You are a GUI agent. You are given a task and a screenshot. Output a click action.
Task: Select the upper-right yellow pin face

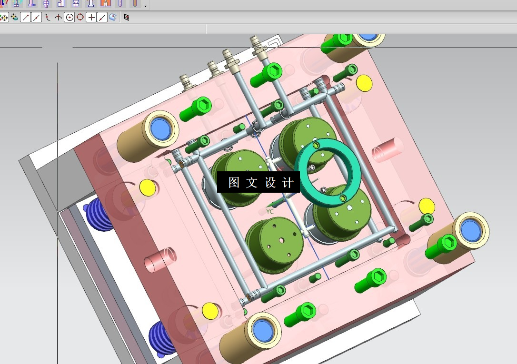[364, 83]
